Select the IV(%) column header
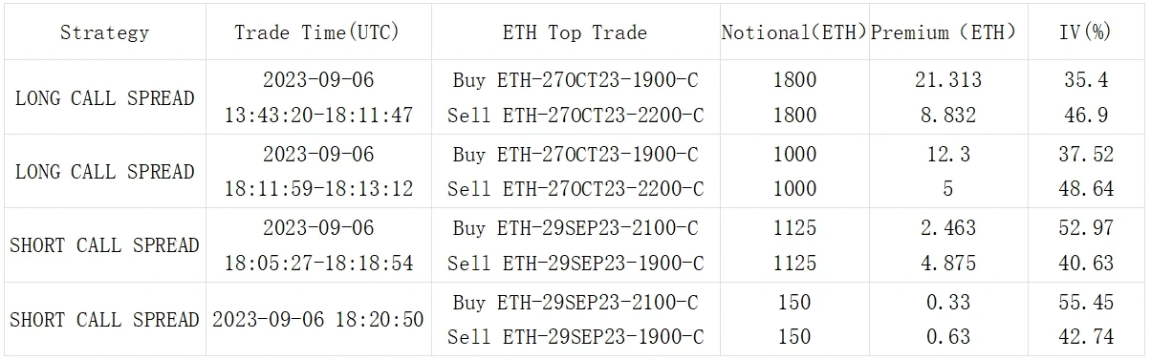1151x360 pixels. [x=1085, y=32]
